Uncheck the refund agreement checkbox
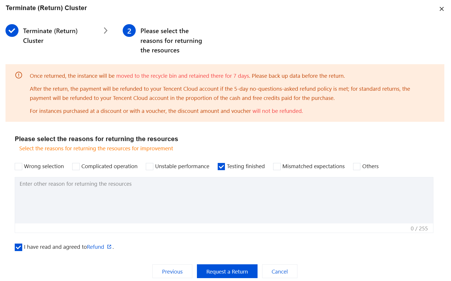This screenshot has height=281, width=451. coord(18,247)
